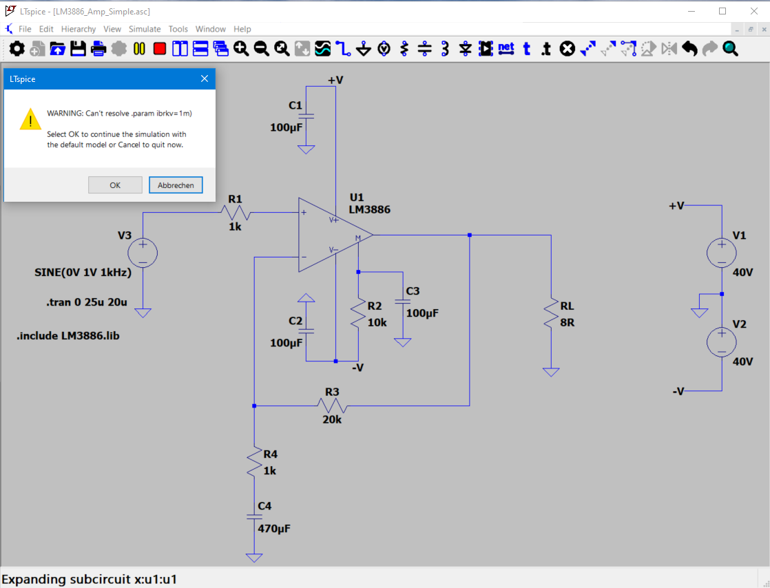This screenshot has width=770, height=588.
Task: Tile windows vertically icon
Action: click(x=180, y=49)
